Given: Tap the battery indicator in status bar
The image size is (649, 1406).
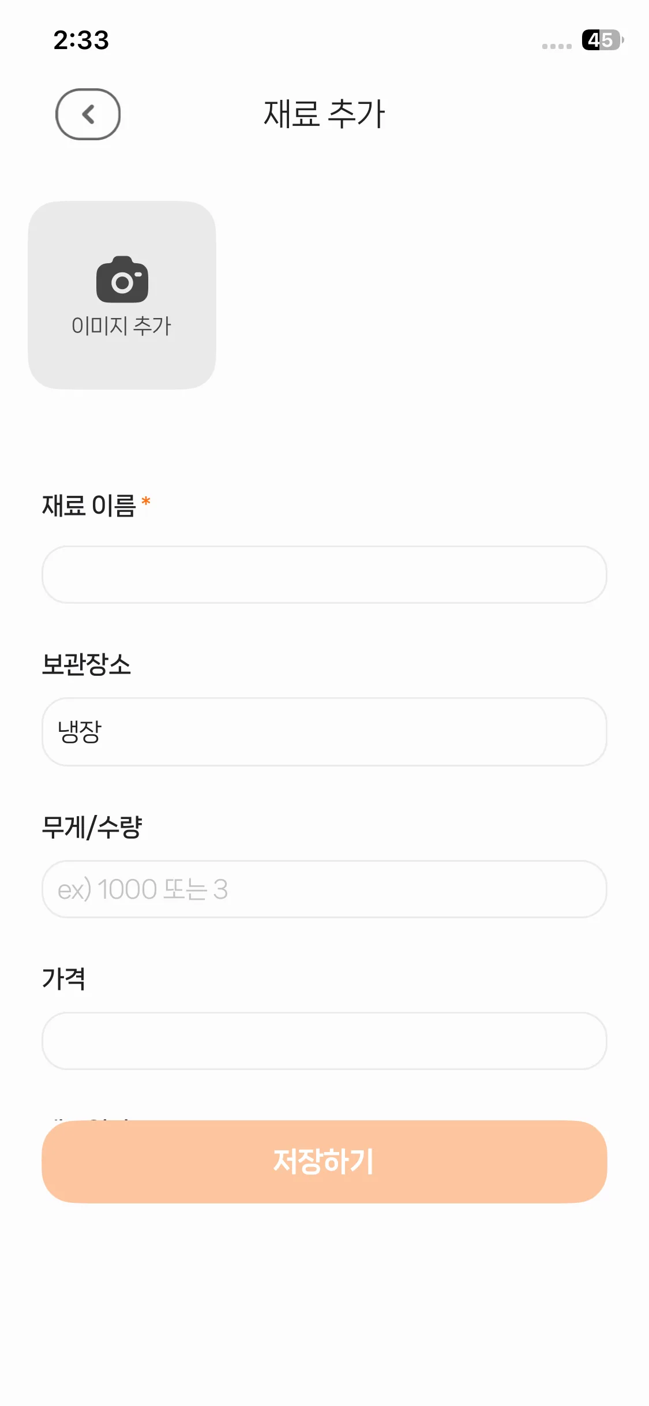Looking at the screenshot, I should point(602,40).
